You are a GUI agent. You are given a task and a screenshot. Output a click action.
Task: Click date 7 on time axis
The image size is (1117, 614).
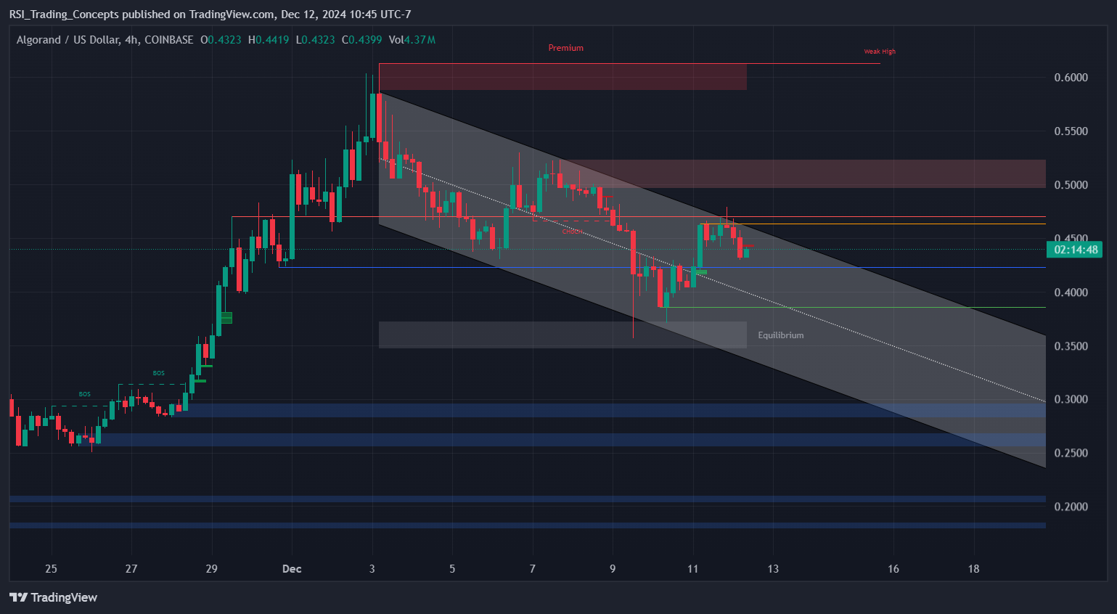point(533,568)
